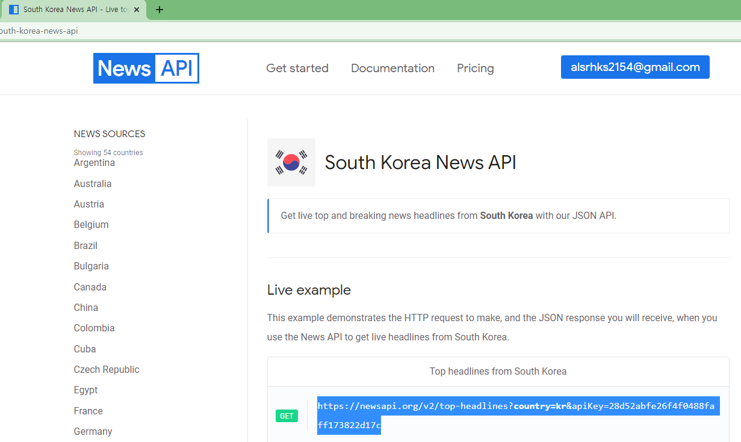The image size is (741, 442).
Task: Click the NEWS SOURCES sidebar heading
Action: [x=110, y=134]
